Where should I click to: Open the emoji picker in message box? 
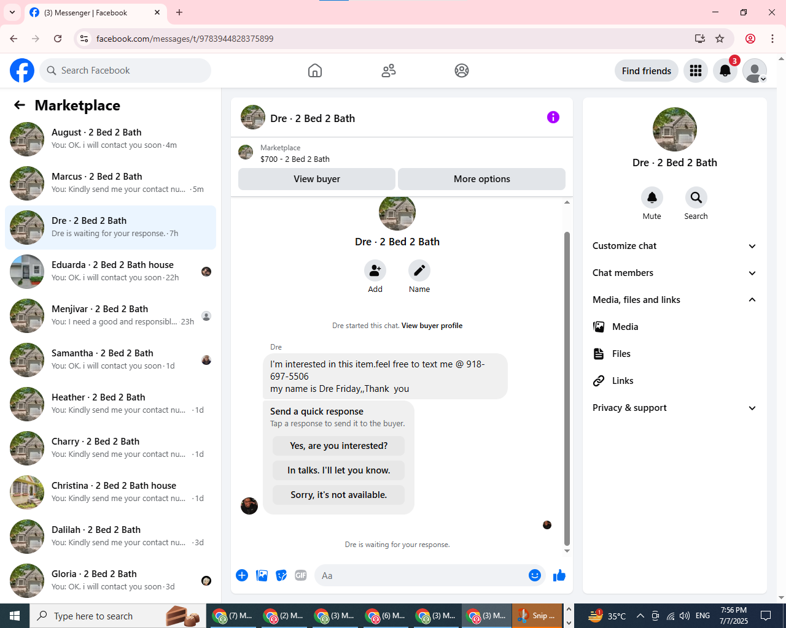[x=535, y=575]
